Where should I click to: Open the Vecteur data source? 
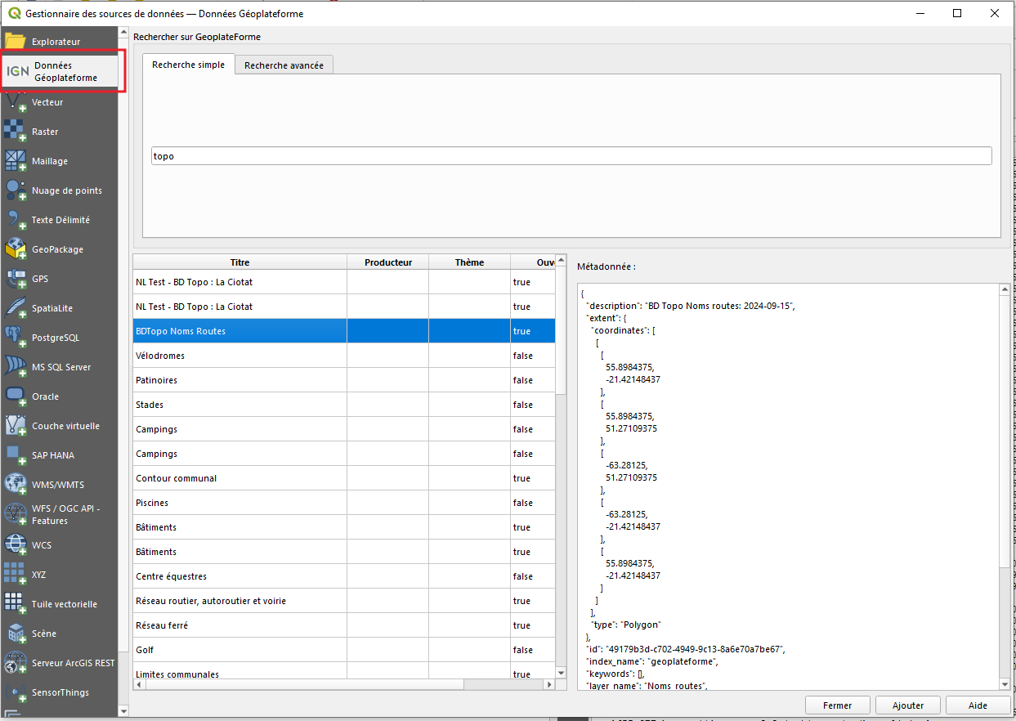coord(59,102)
